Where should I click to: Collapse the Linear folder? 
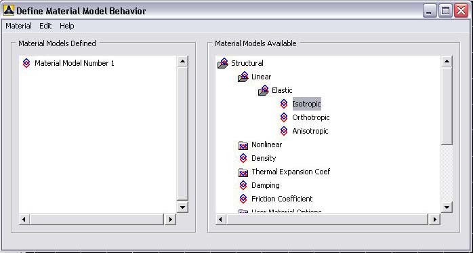243,77
